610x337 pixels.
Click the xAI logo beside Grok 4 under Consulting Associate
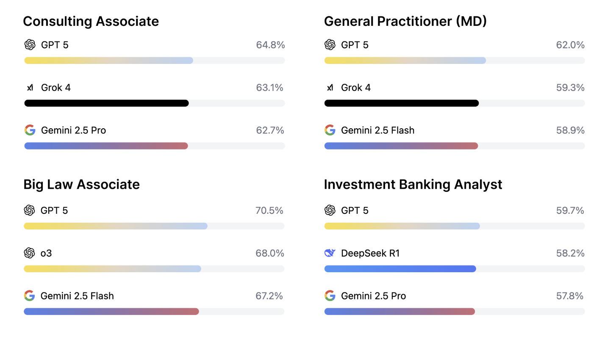pyautogui.click(x=30, y=88)
